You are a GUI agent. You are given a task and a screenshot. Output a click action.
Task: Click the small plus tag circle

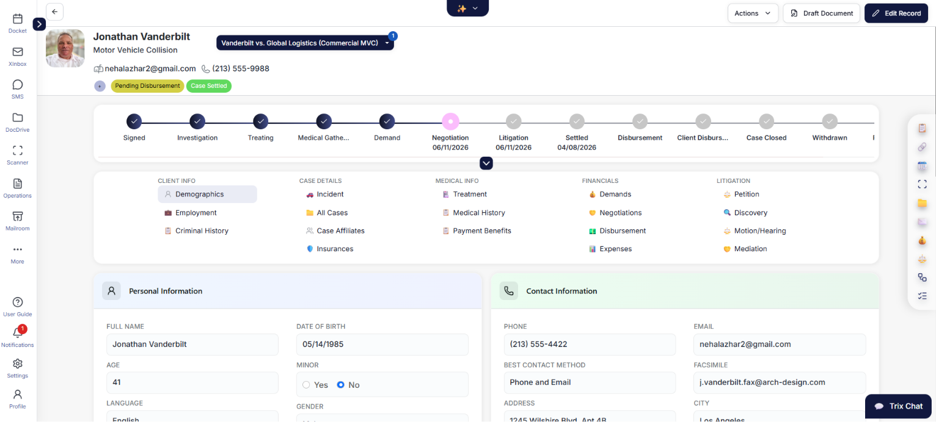click(x=100, y=86)
